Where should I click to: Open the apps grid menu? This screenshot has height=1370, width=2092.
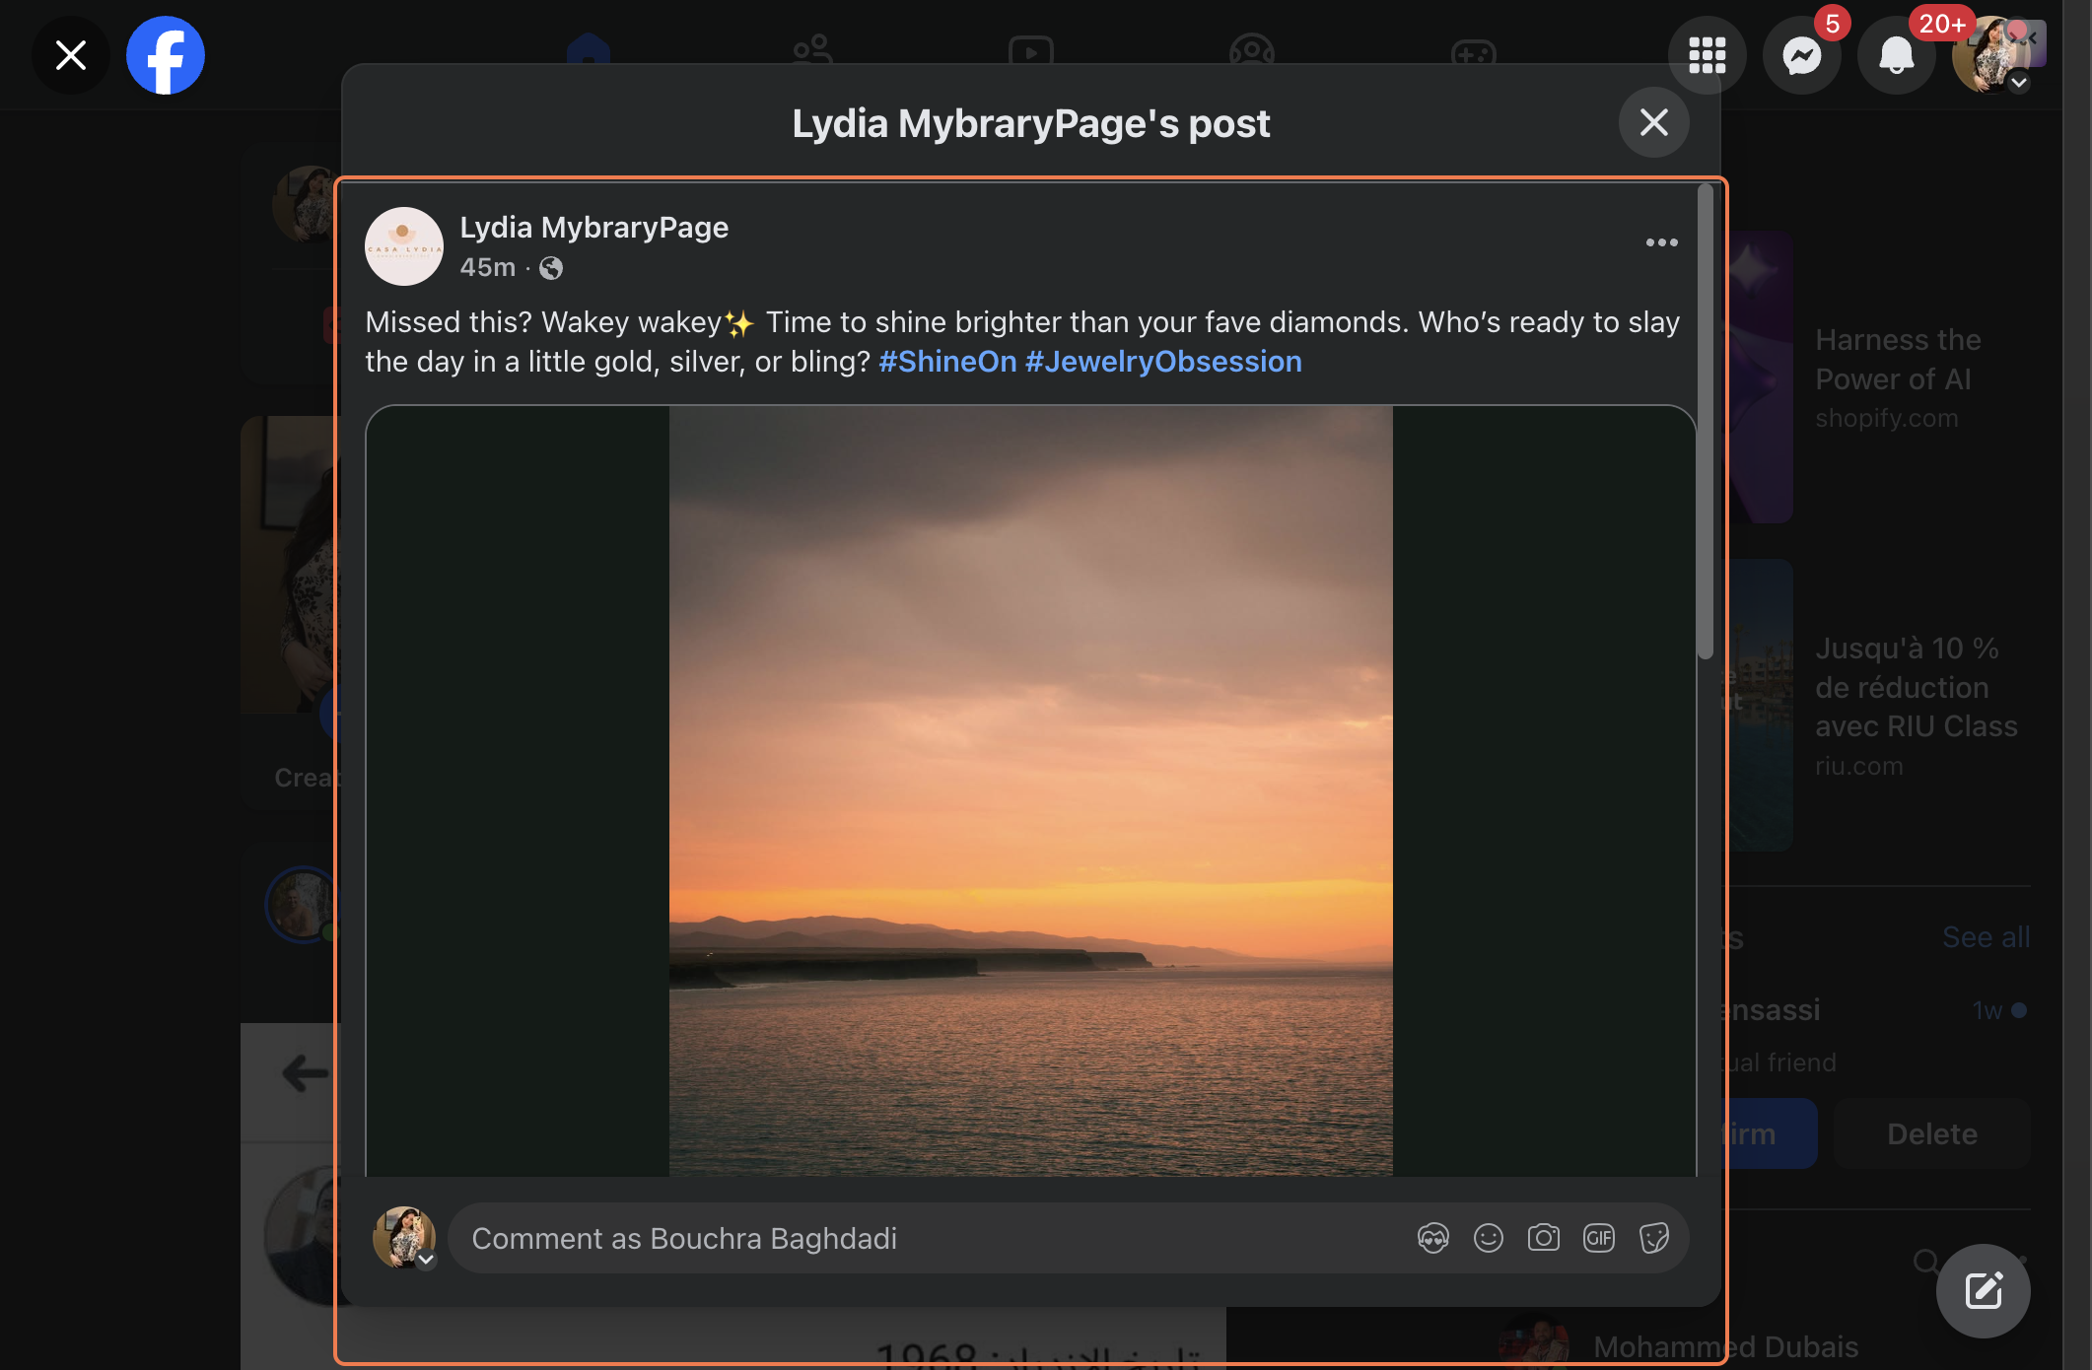tap(1707, 56)
